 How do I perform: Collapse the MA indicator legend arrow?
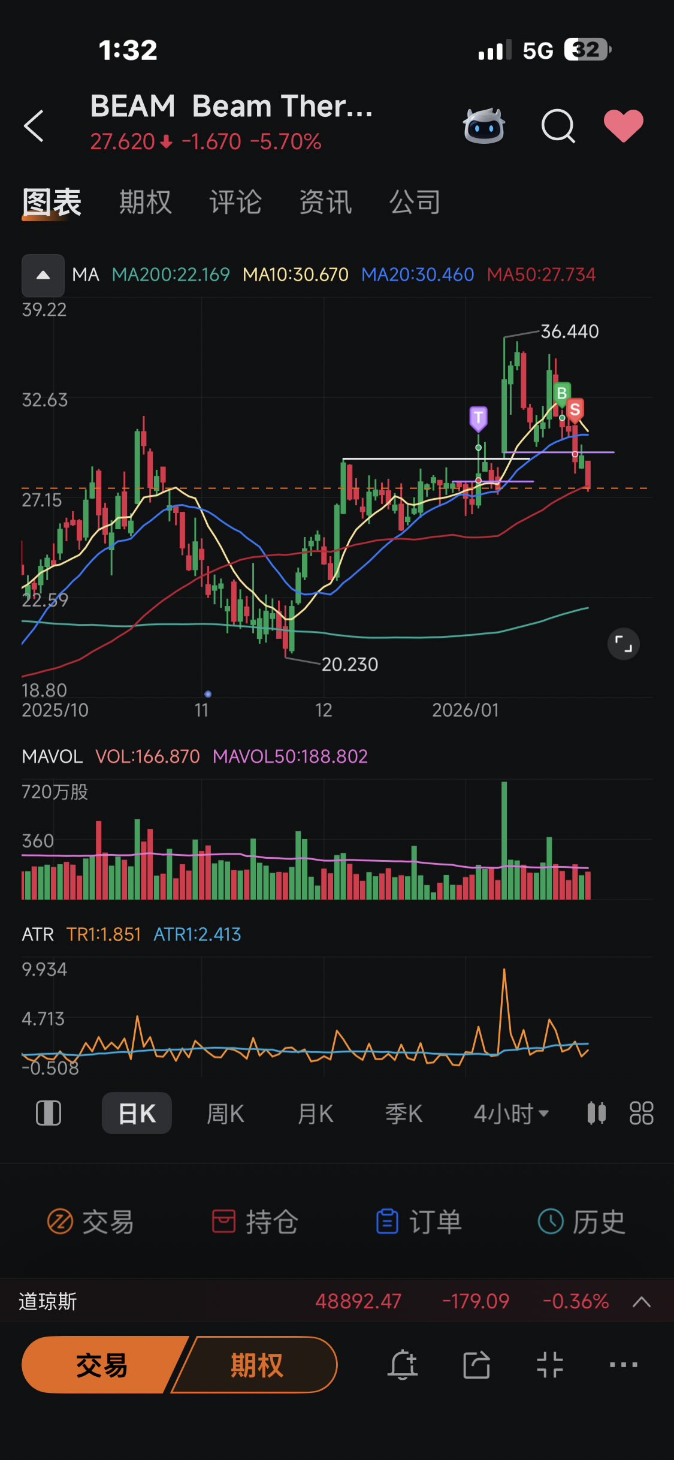[x=43, y=275]
